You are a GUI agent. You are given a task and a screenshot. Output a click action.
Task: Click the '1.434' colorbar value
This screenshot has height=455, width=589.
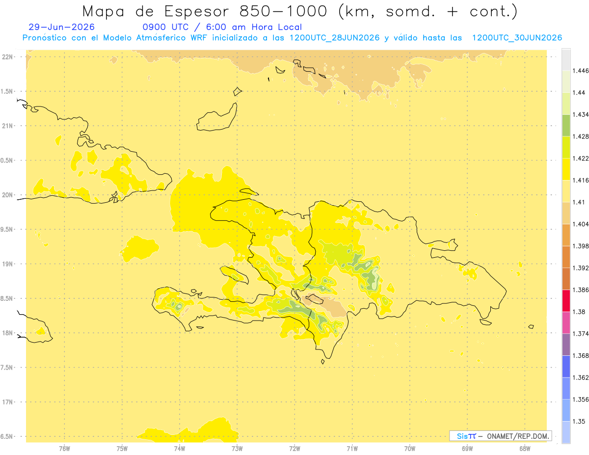coord(581,114)
